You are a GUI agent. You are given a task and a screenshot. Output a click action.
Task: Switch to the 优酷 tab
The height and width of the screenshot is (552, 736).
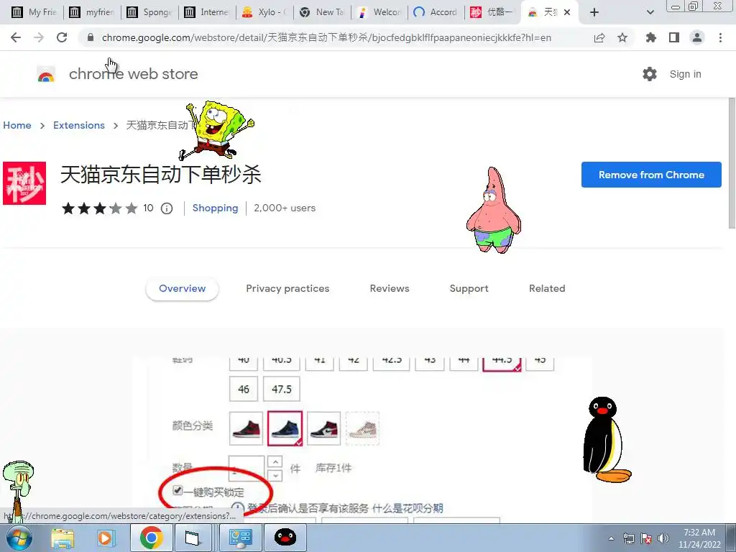[493, 12]
